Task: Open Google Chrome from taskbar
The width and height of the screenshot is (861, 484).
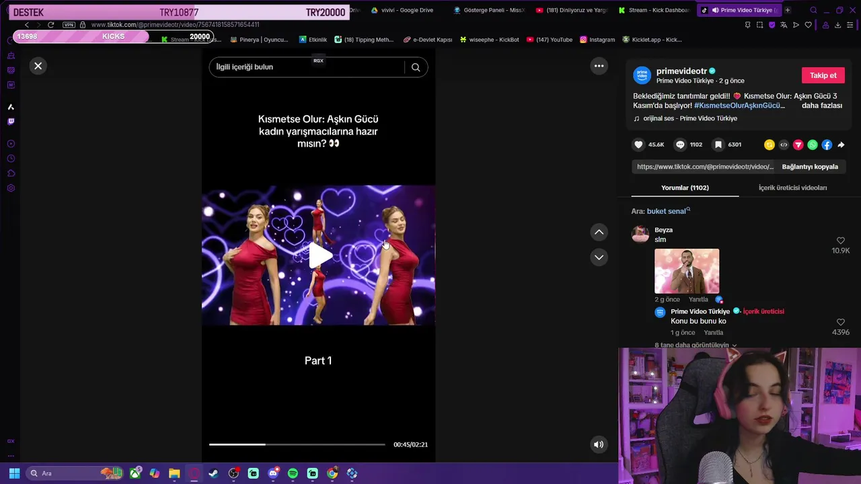Action: click(332, 473)
